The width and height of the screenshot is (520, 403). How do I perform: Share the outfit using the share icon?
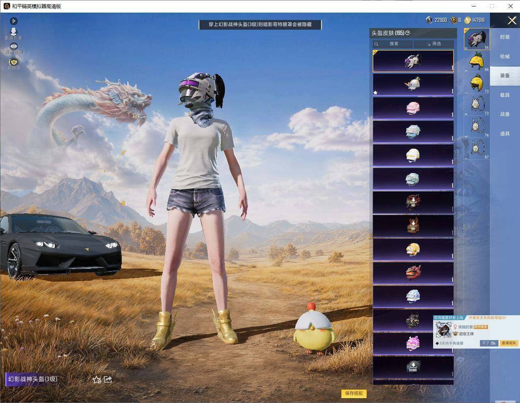coord(108,379)
